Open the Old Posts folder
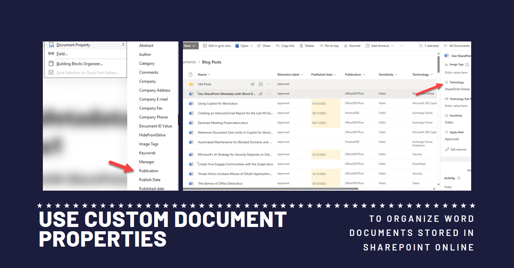Viewport: 514px width, 268px height. (204, 84)
